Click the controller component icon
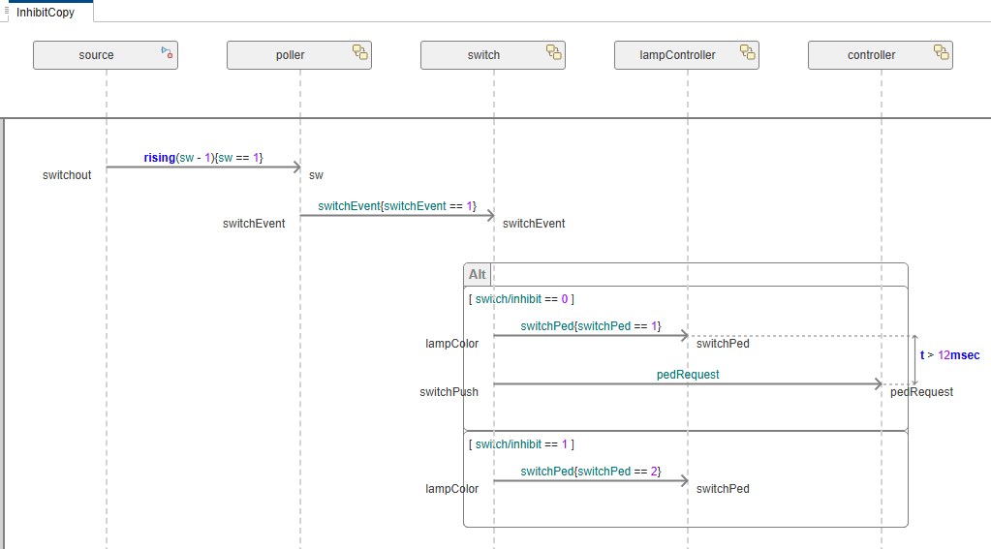The height and width of the screenshot is (549, 991). tap(942, 52)
